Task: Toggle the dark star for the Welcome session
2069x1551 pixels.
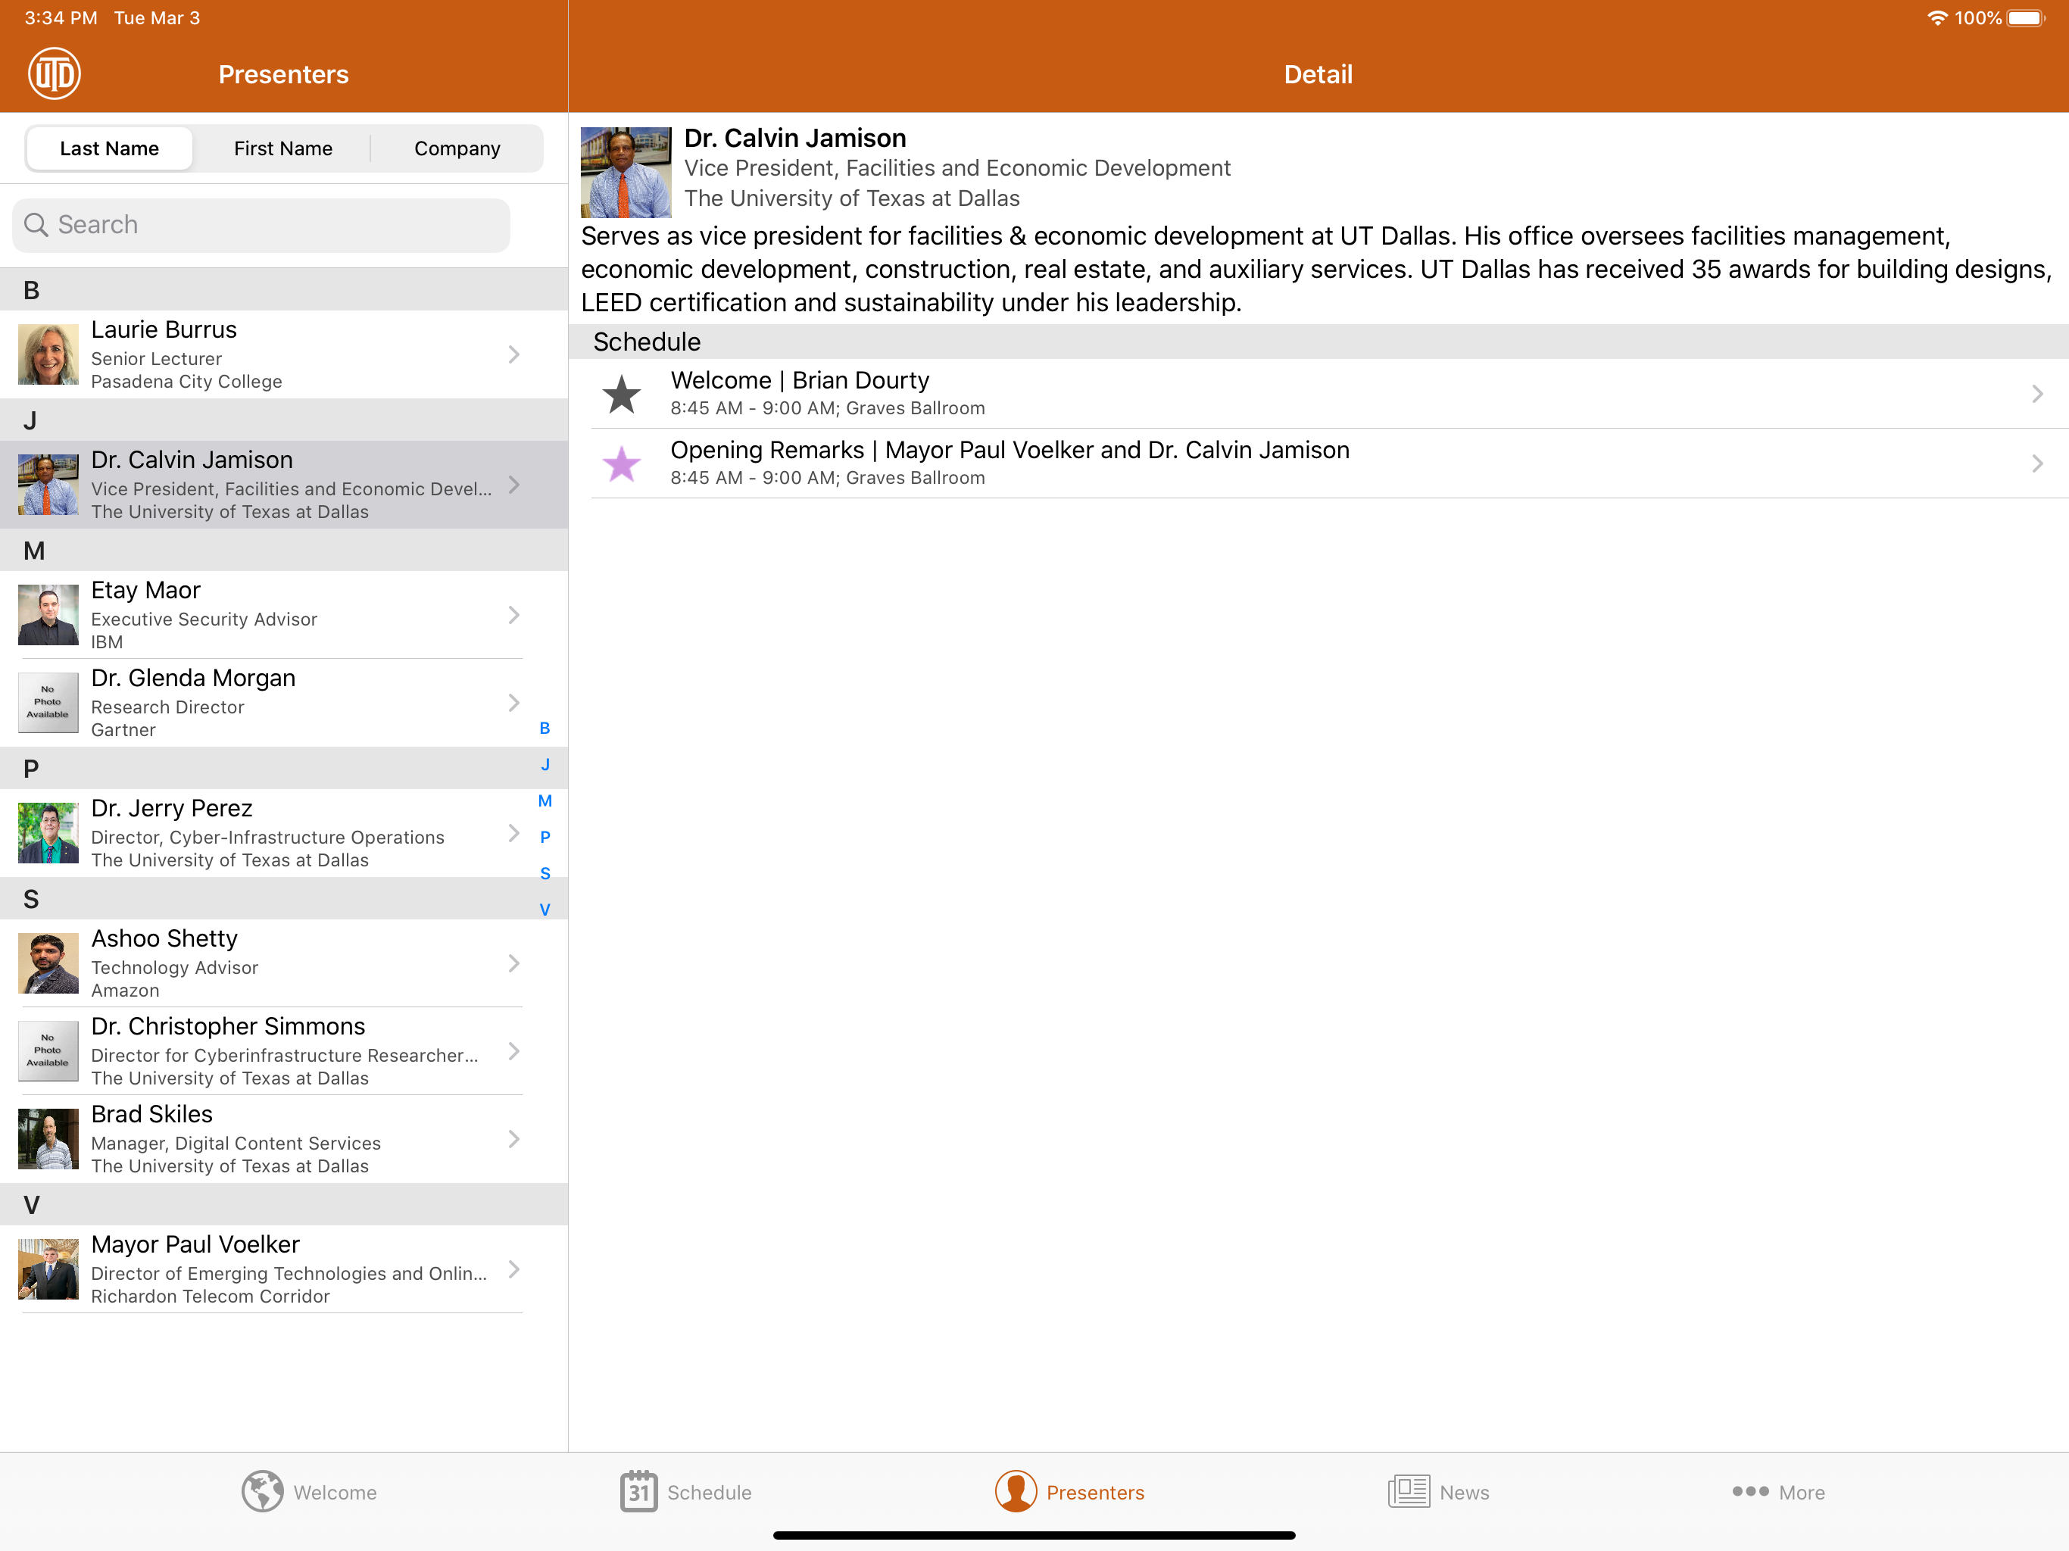Action: (x=621, y=394)
